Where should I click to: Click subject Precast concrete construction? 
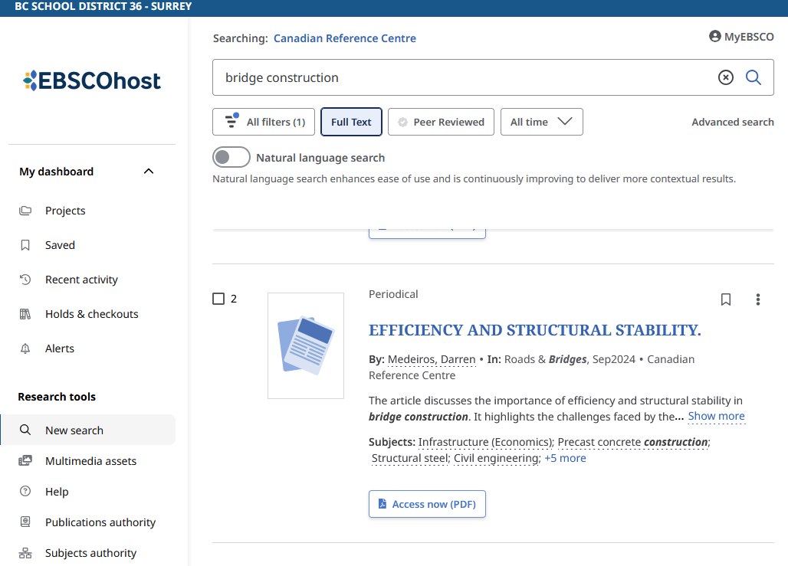point(632,442)
